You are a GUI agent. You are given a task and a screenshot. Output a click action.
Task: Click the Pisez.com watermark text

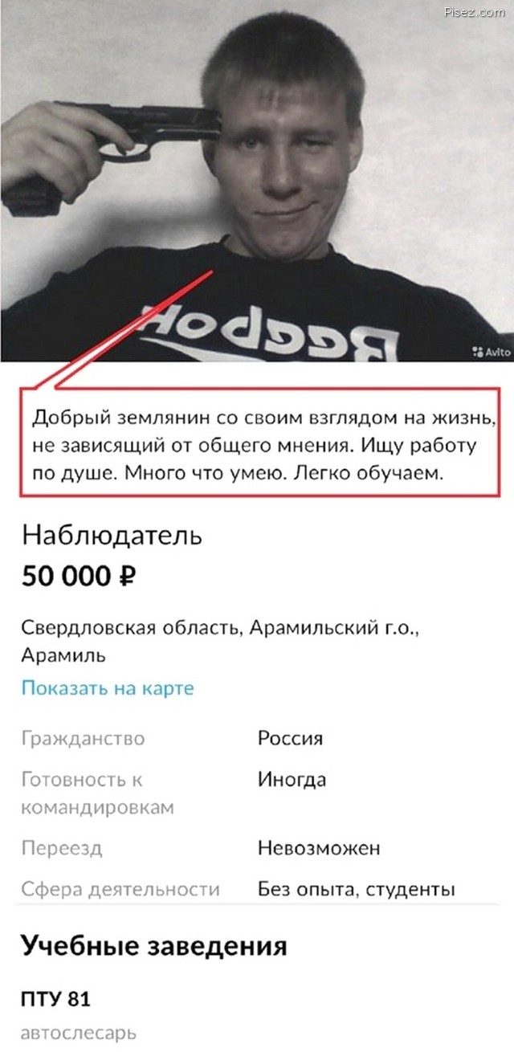click(473, 13)
